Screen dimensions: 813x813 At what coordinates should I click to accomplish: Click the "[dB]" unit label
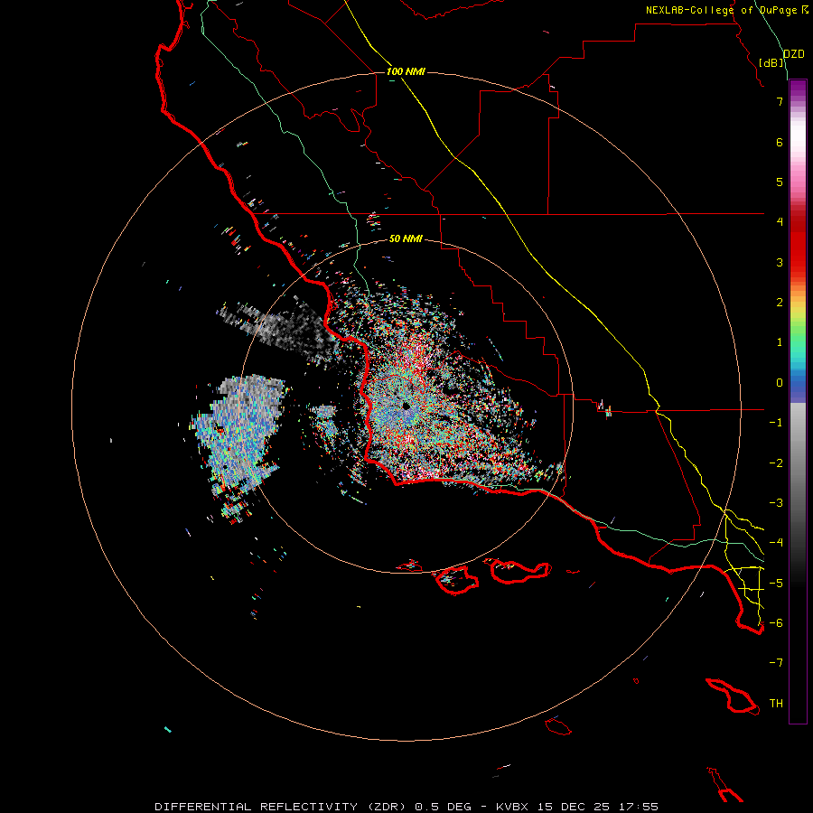coord(771,62)
